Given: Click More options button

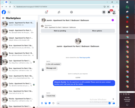Looking at the screenshot, I should coord(97,31).
